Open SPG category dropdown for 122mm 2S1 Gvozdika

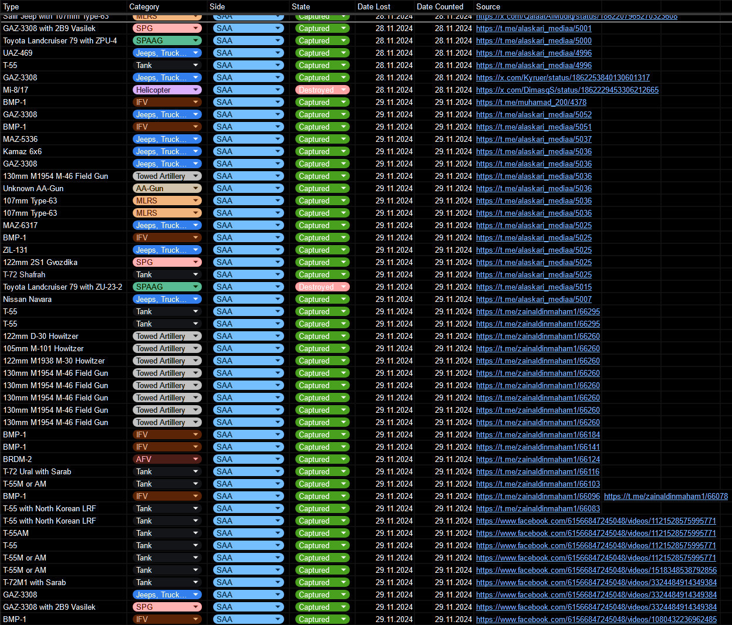167,262
